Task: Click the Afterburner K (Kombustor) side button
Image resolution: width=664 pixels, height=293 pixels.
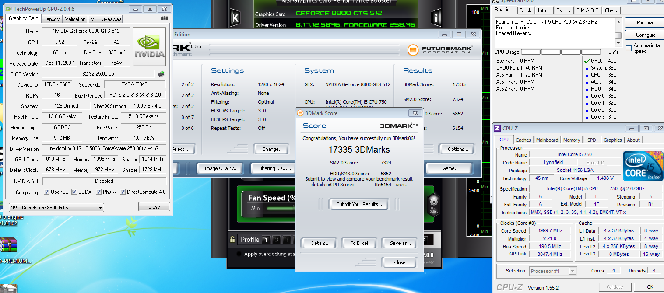Action: (x=235, y=18)
